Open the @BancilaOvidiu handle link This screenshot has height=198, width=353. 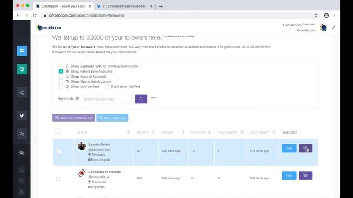pyautogui.click(x=99, y=150)
